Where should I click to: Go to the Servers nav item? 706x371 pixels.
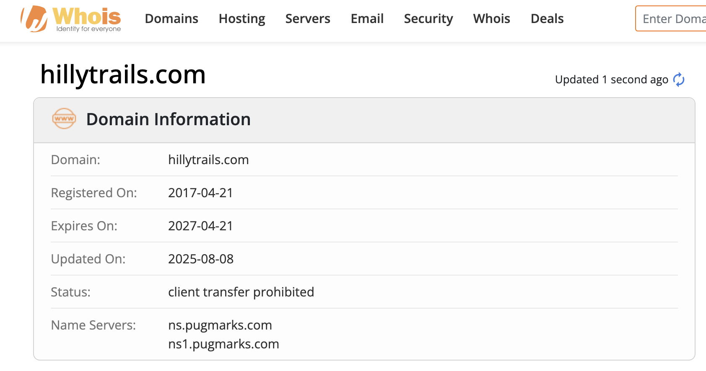click(x=308, y=19)
